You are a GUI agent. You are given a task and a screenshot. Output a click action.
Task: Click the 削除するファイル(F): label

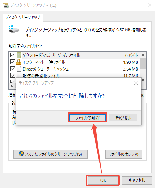click(x=25, y=46)
